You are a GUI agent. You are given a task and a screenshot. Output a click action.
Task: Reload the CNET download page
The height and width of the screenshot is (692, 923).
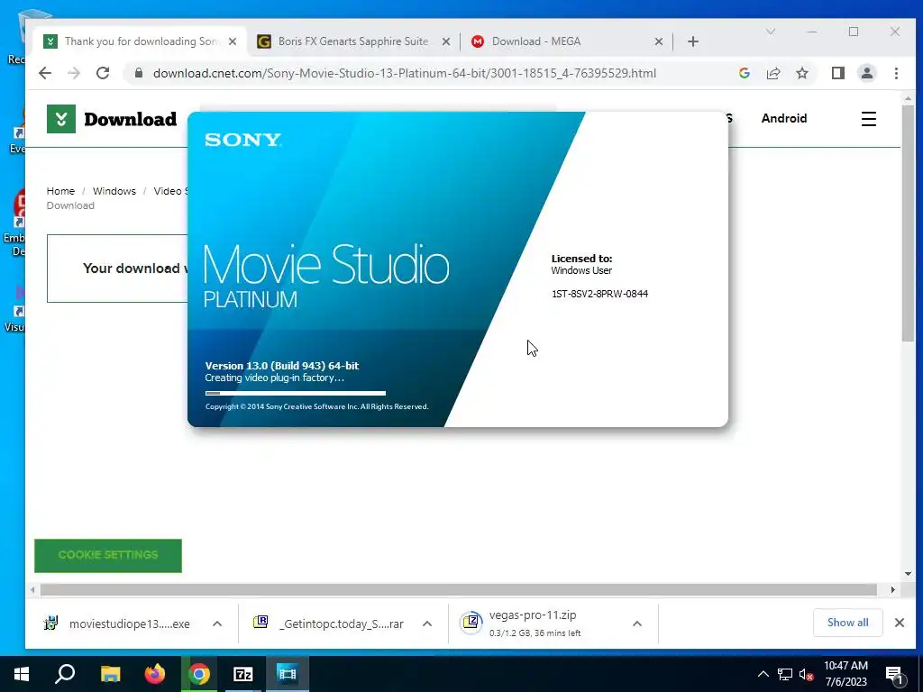(x=103, y=73)
